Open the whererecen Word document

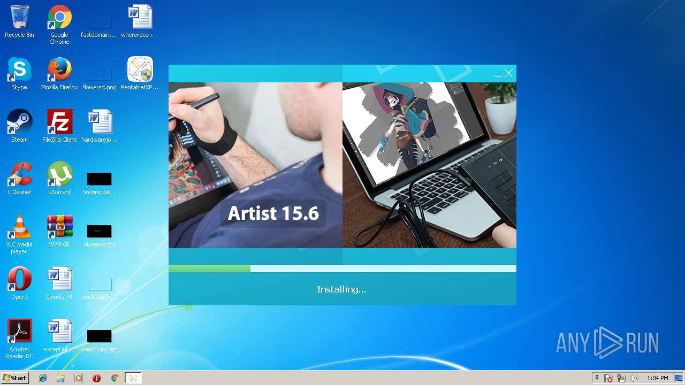click(140, 21)
